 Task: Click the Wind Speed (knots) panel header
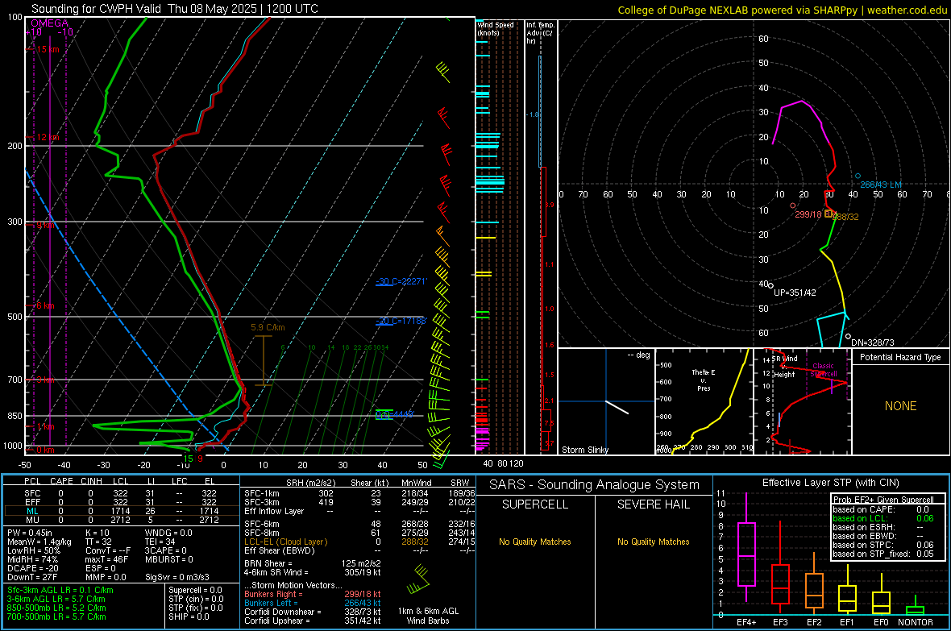click(x=496, y=28)
